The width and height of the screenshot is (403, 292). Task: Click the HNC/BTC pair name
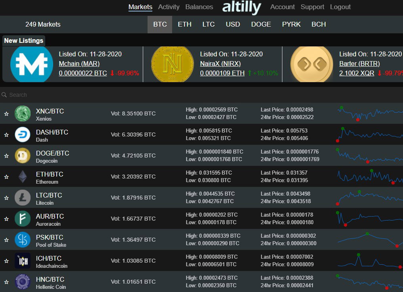(x=50, y=279)
